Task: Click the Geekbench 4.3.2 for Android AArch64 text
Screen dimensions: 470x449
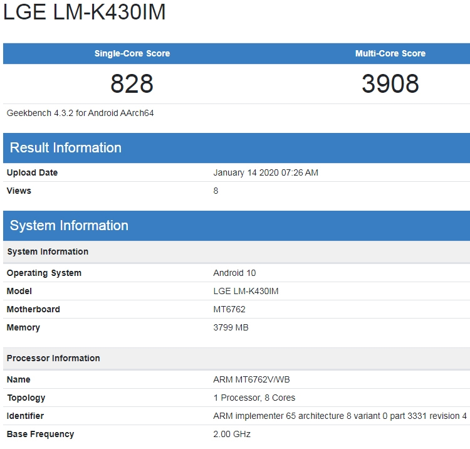Action: [80, 113]
